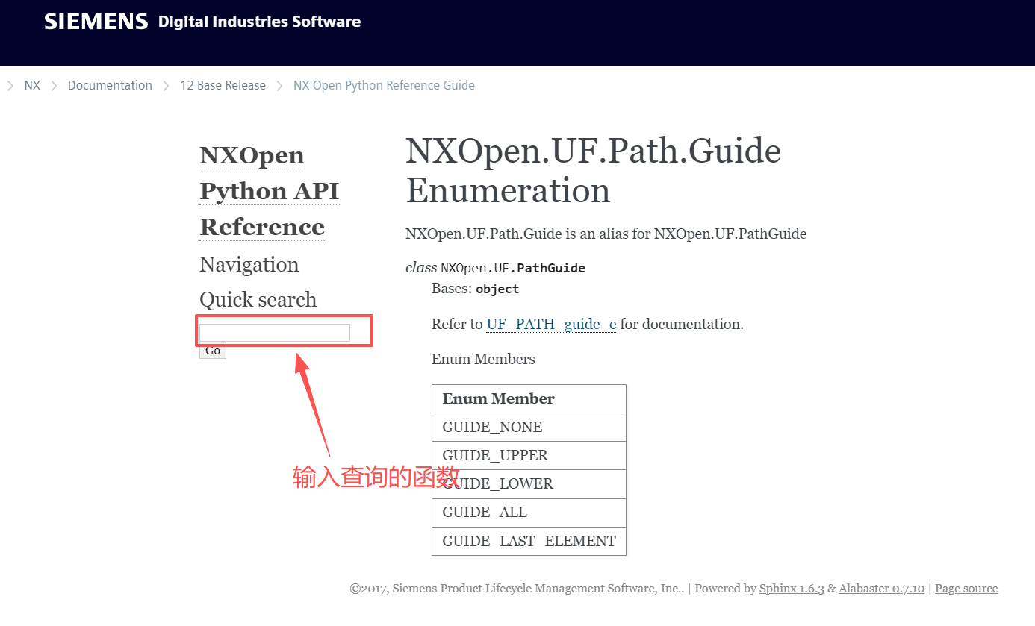Click inside the Quick search input box
The image size is (1035, 626).
[x=275, y=332]
